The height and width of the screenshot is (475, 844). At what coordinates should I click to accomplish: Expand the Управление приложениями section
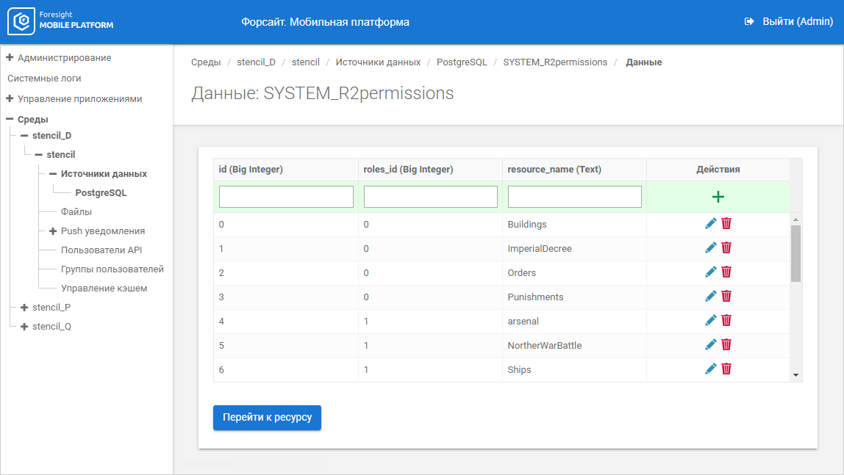10,98
